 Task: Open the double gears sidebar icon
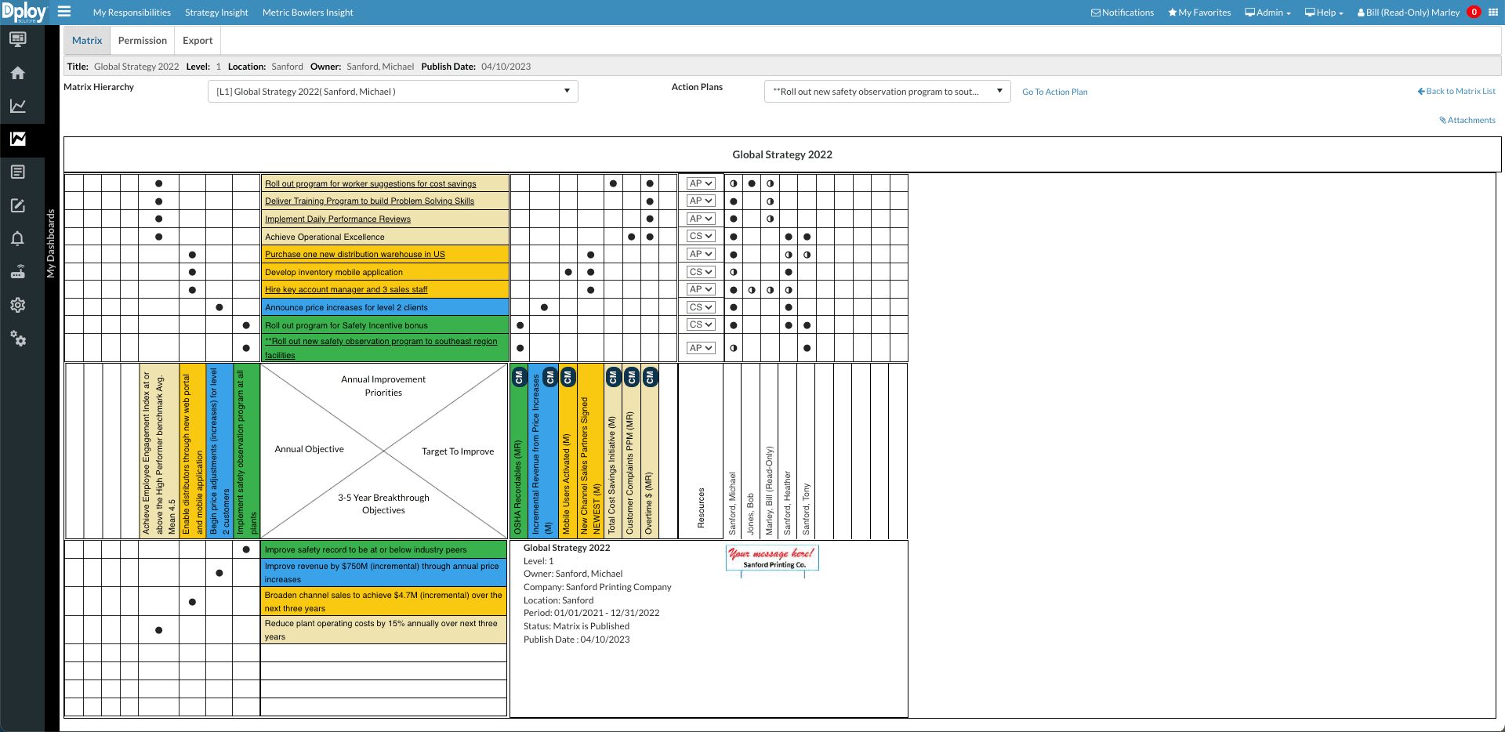[x=17, y=339]
